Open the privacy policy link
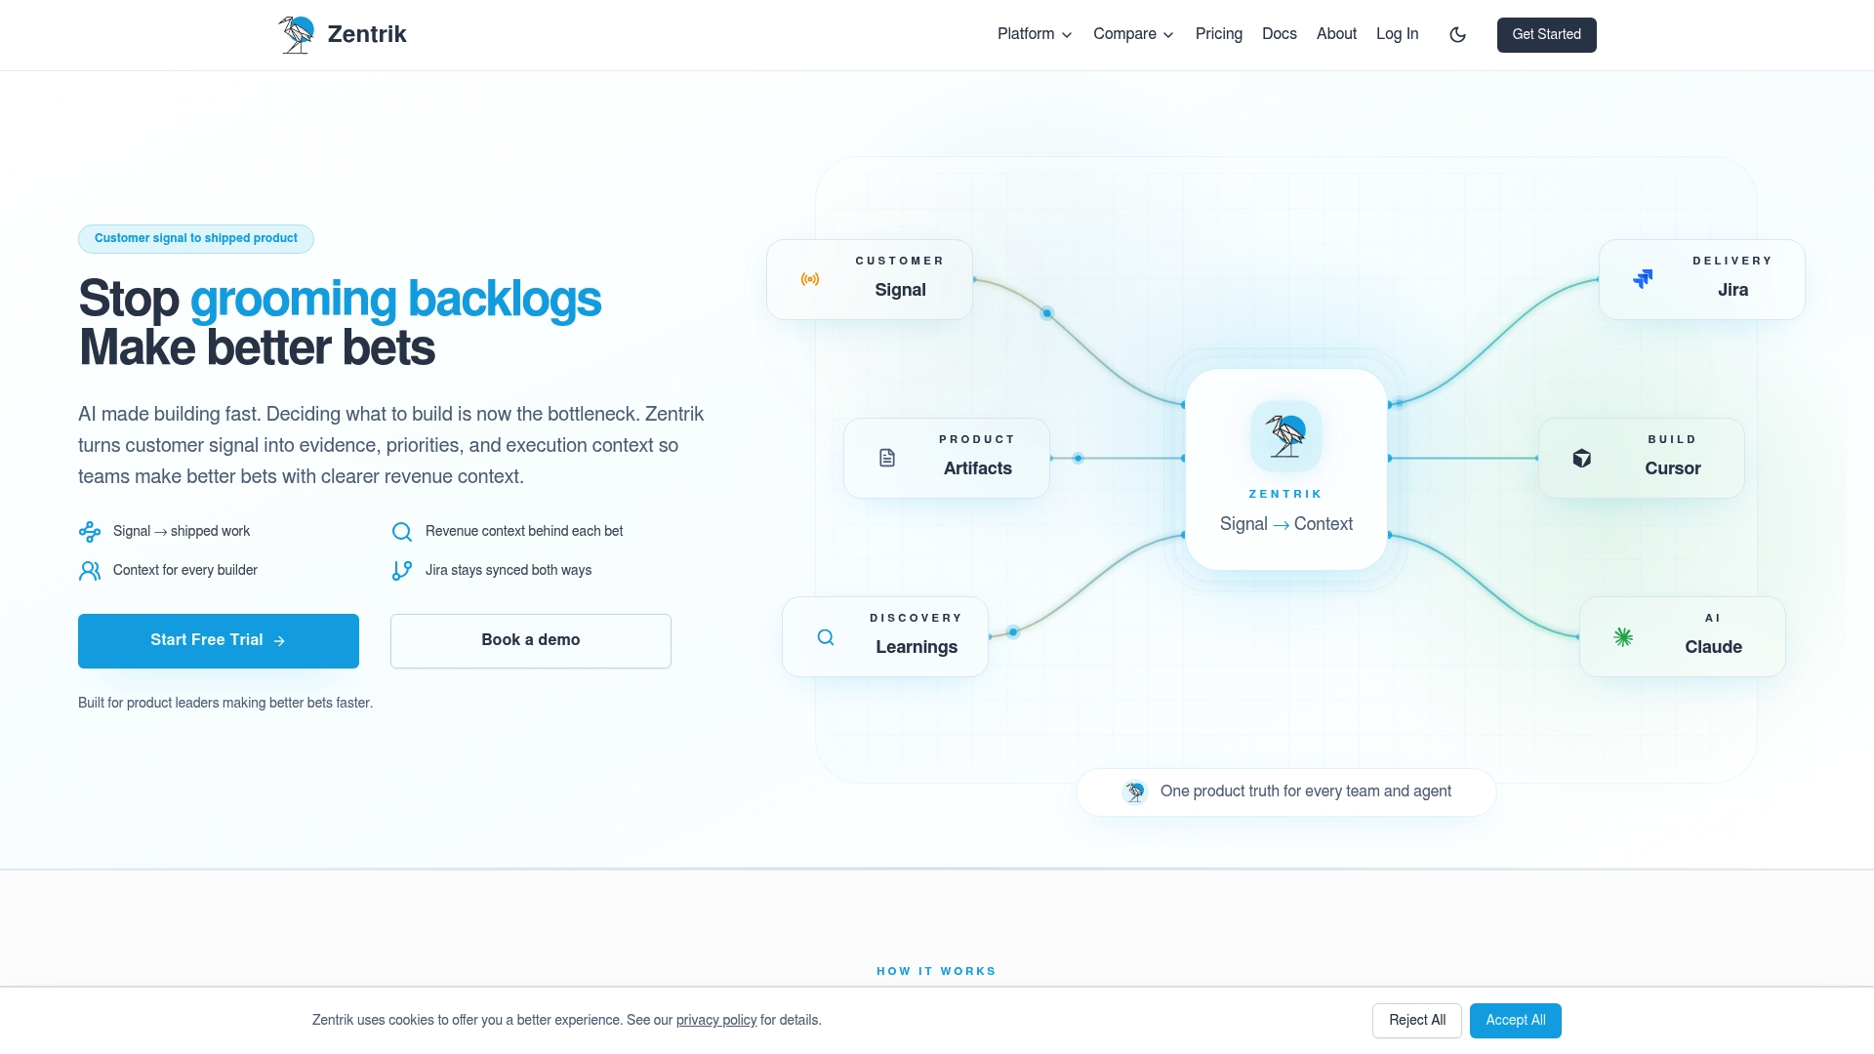The width and height of the screenshot is (1874, 1054). coord(716,1021)
